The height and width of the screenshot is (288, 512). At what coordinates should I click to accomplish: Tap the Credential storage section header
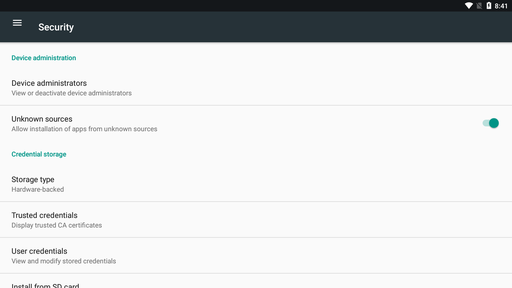click(x=39, y=154)
